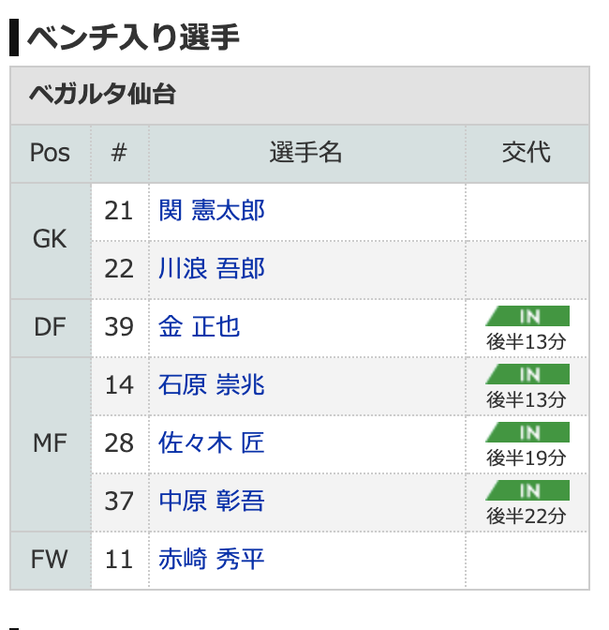Screen dimensions: 609x630
Task: Open player link 金 正也
Action: click(200, 326)
